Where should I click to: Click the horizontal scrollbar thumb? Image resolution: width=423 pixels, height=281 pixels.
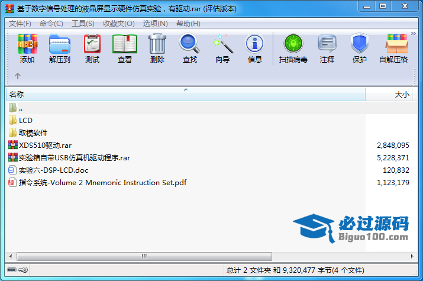pyautogui.click(x=144, y=256)
